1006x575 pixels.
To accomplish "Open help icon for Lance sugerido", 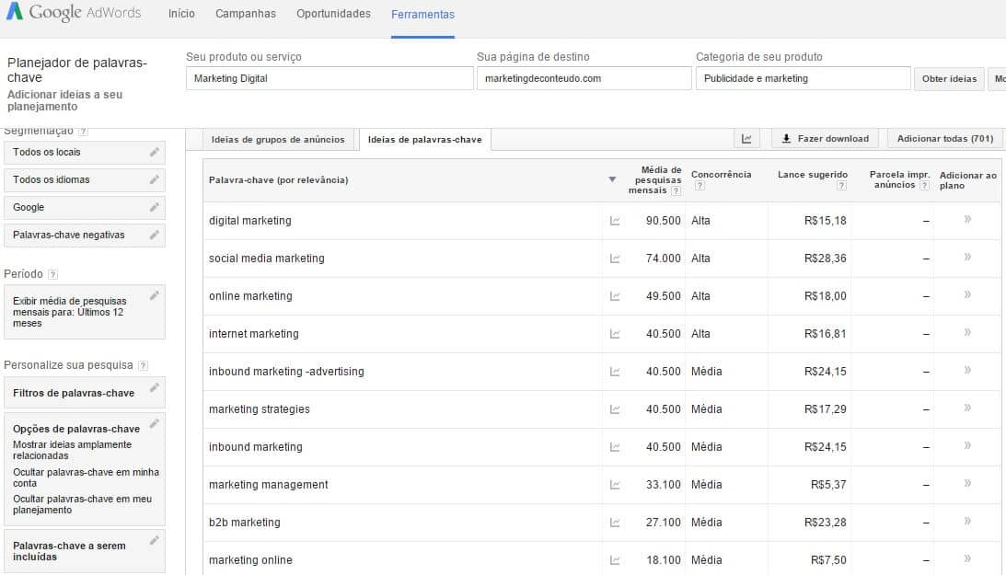I will point(842,186).
